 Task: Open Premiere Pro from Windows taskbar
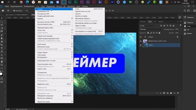(x=82, y=2)
